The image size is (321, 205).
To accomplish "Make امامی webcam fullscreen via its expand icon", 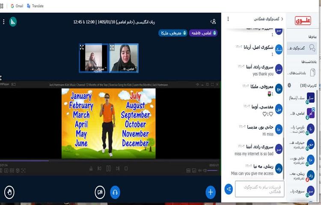I will (112, 47).
